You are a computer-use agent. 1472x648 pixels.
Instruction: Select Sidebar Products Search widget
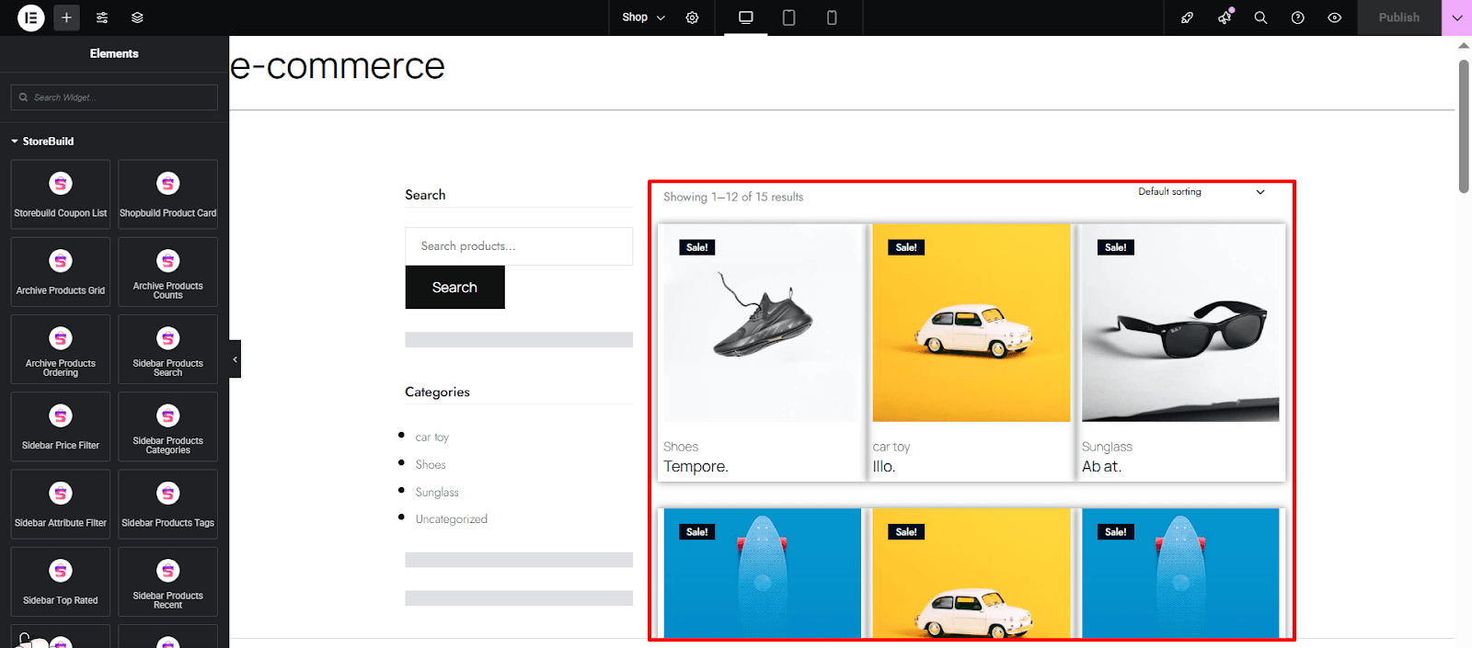(168, 349)
